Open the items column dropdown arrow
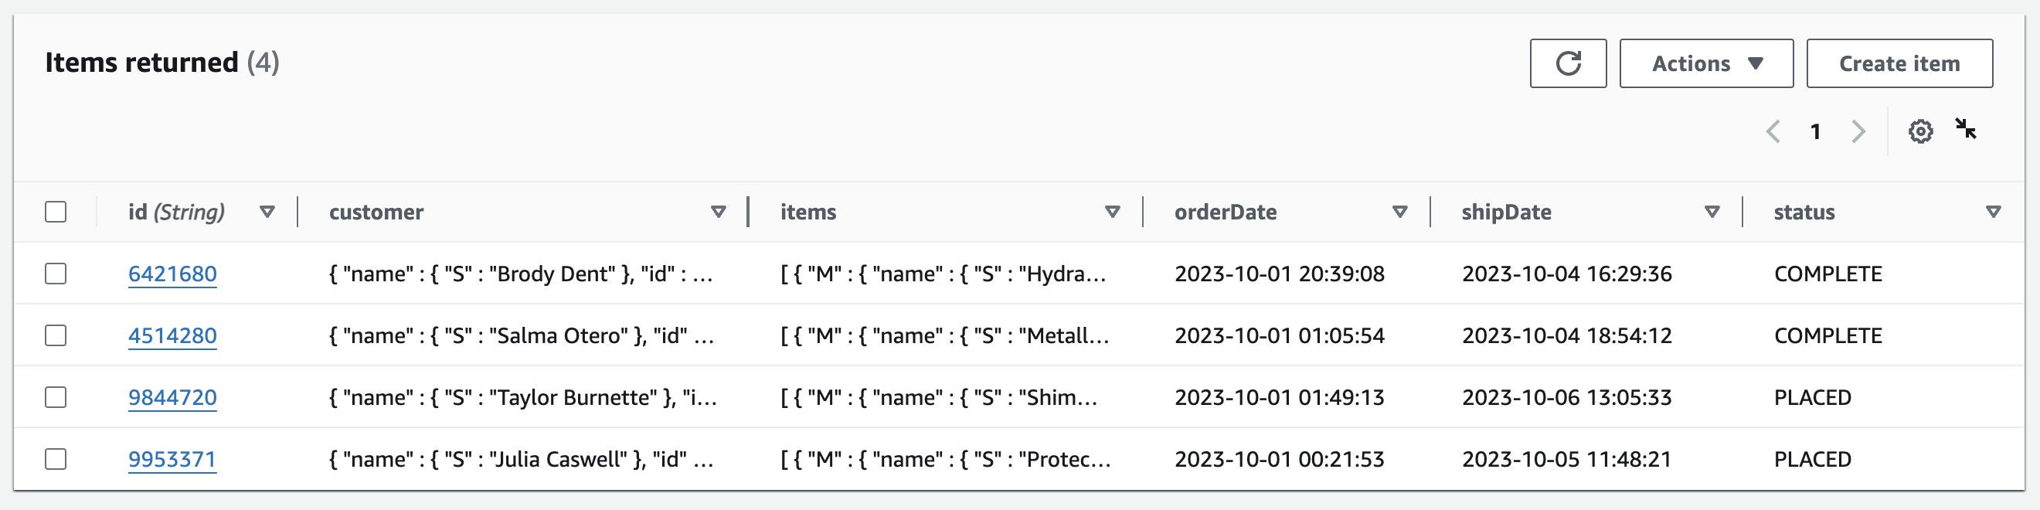The width and height of the screenshot is (2040, 510). coord(1112,212)
